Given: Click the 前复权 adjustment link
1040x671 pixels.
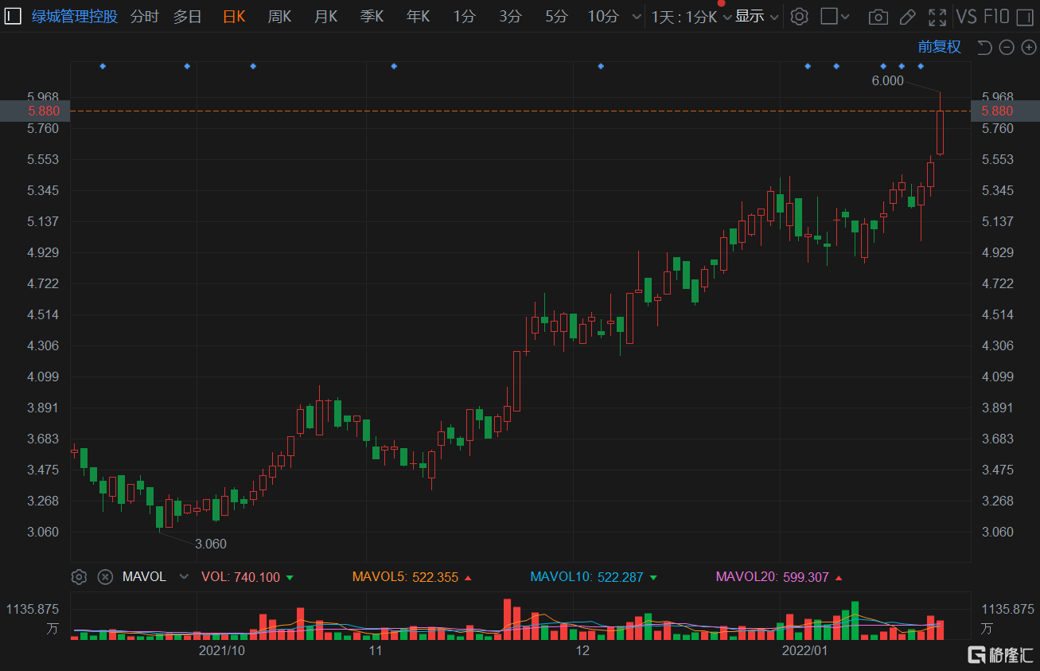Looking at the screenshot, I should click(939, 47).
